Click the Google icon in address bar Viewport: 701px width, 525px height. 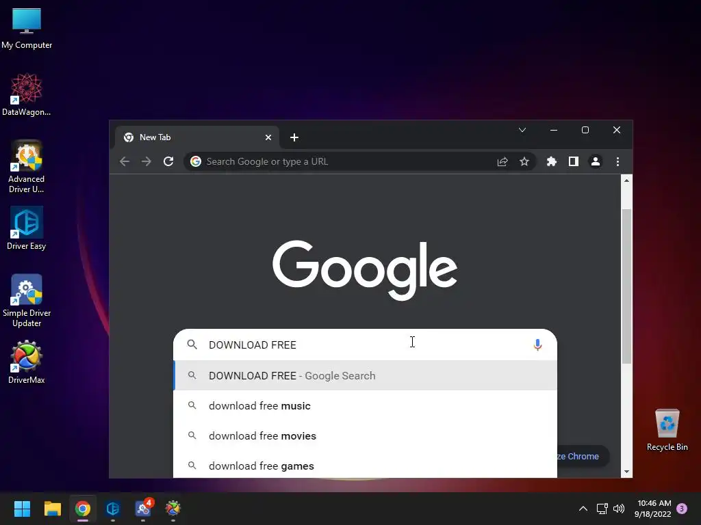pyautogui.click(x=196, y=161)
